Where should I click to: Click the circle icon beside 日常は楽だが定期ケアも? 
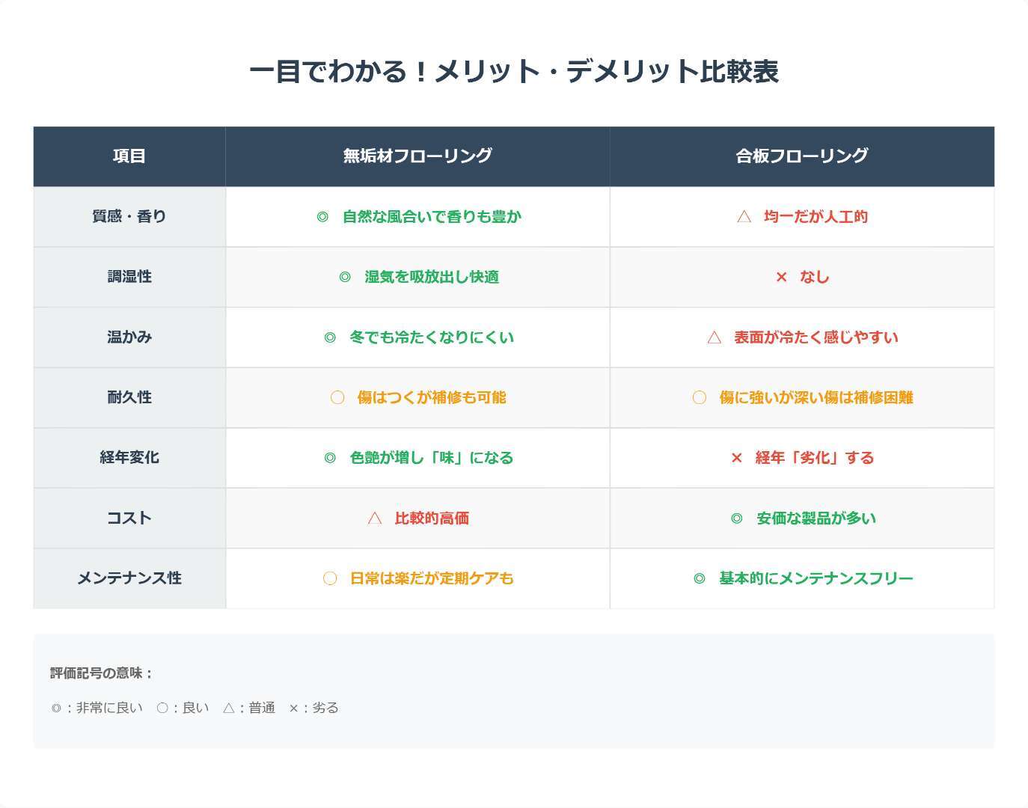(330, 578)
